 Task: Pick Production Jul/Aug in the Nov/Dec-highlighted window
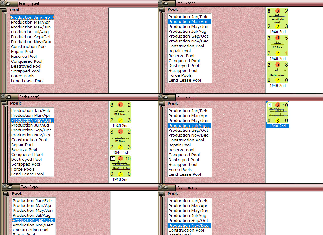click(x=189, y=216)
